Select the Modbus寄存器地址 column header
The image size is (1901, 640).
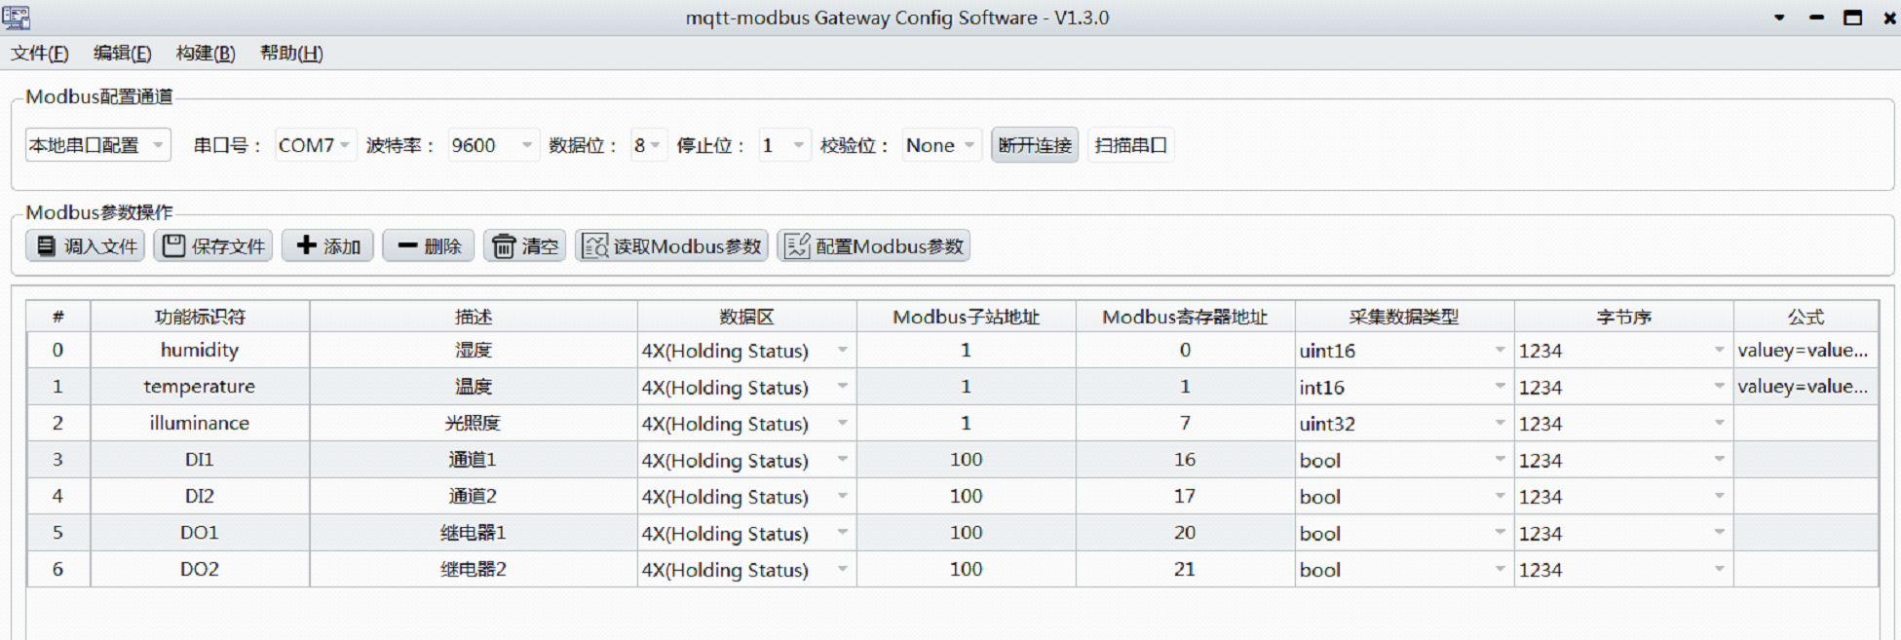pos(1185,317)
